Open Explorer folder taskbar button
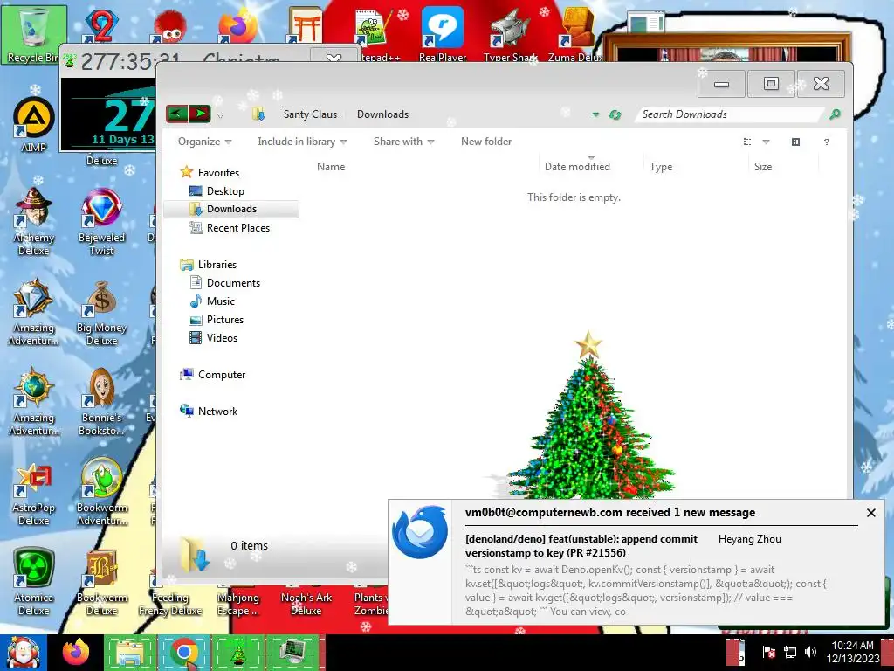This screenshot has width=894, height=671. (129, 653)
